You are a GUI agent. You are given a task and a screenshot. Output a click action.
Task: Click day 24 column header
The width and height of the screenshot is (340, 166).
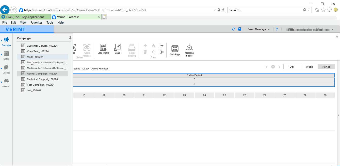[204, 95]
